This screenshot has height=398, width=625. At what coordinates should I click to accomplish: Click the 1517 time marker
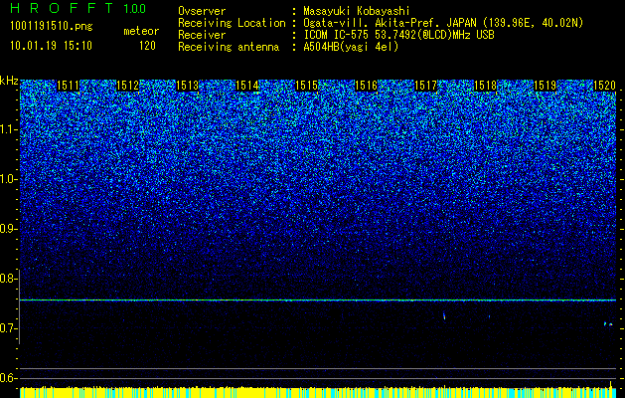426,86
